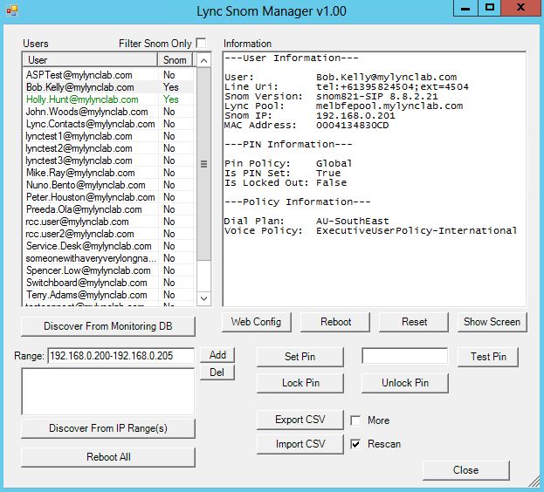Viewport: 544px width, 492px height.
Task: Minimize the Lync Snom Manager window
Action: pos(465,9)
